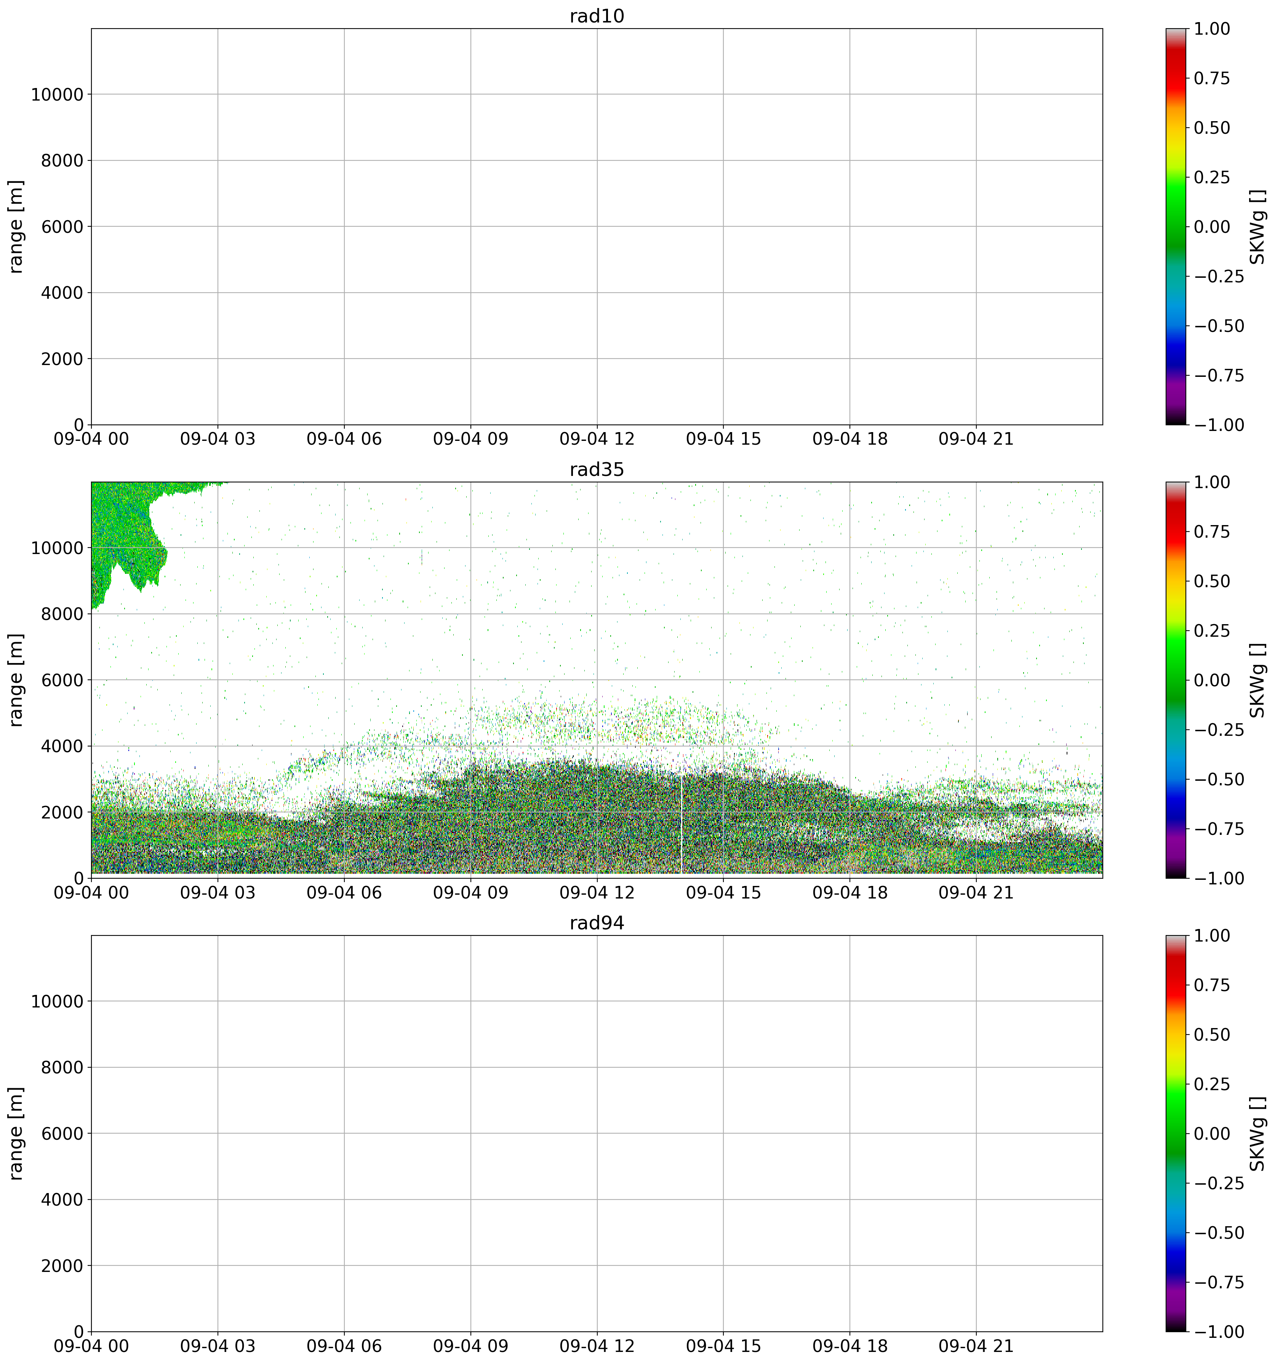Image resolution: width=1275 pixels, height=1363 pixels.
Task: Click the range [m] label of rad35 plot
Action: 16,680
